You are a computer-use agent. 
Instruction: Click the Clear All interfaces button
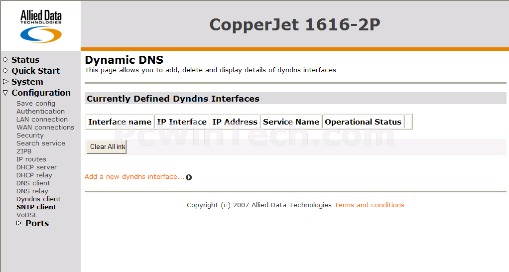[107, 147]
